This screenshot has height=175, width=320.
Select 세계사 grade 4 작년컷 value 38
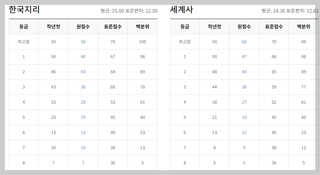point(215,102)
